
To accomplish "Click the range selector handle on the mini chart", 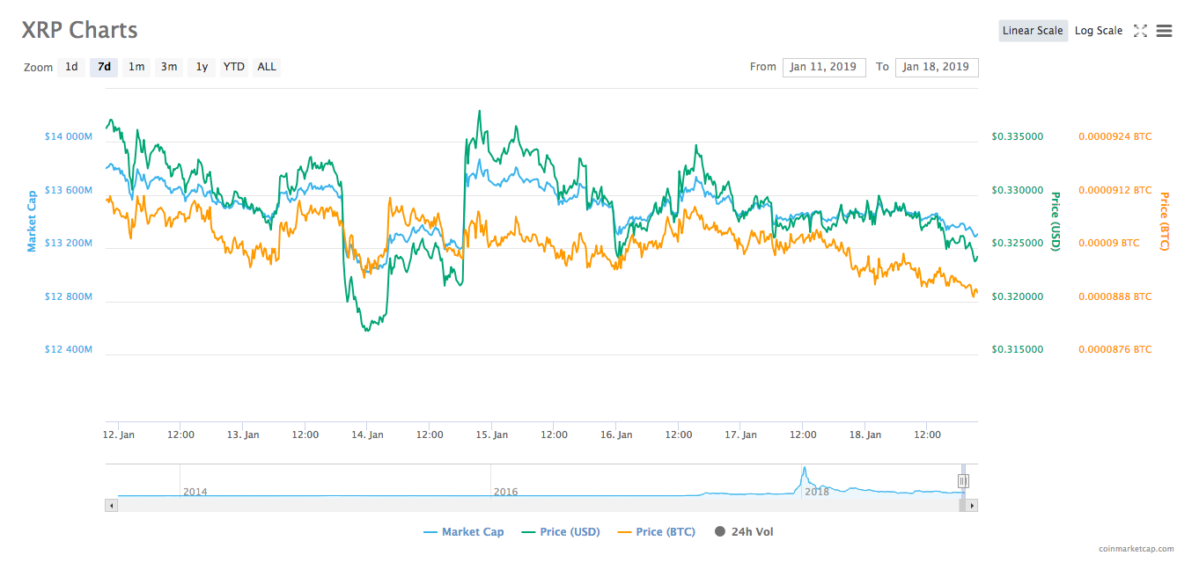I will tap(963, 480).
